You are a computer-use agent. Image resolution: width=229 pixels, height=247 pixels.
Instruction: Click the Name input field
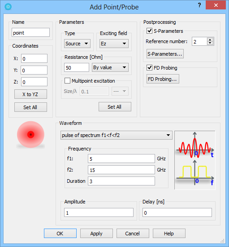pos(30,33)
